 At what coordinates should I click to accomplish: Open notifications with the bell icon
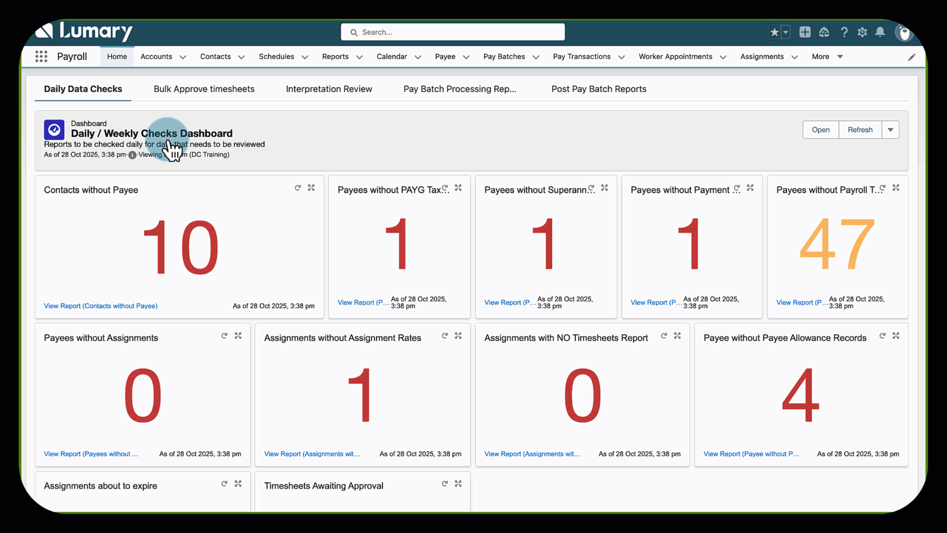(x=880, y=32)
